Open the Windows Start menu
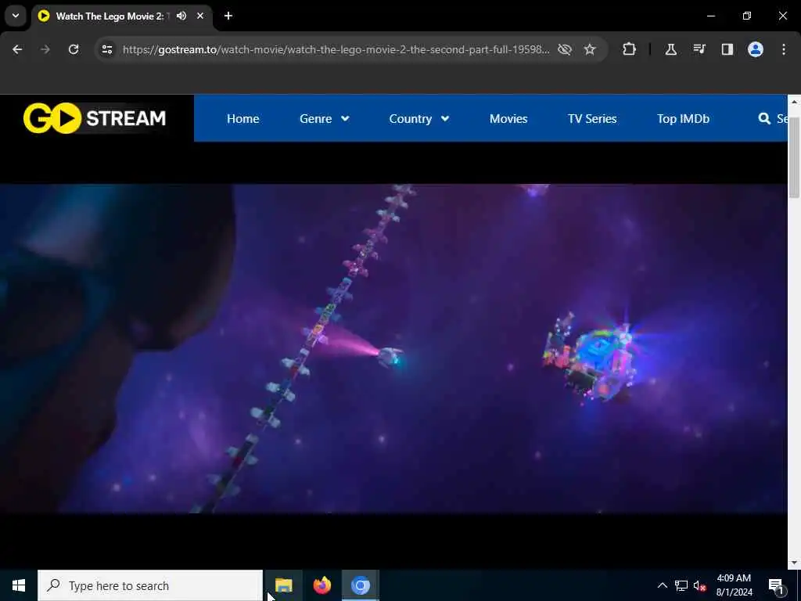The image size is (801, 601). (x=19, y=585)
